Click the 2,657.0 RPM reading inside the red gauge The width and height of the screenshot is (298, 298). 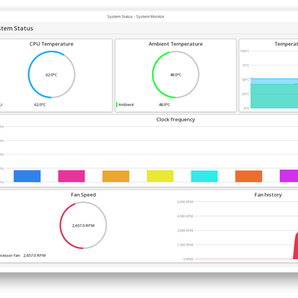[x=83, y=226]
